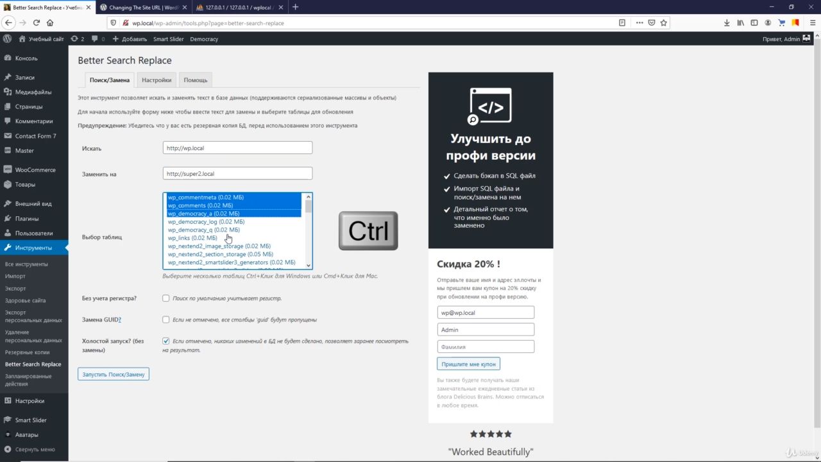Collapse the sidebar with Свернуть меню
The width and height of the screenshot is (821, 462).
coord(34,450)
